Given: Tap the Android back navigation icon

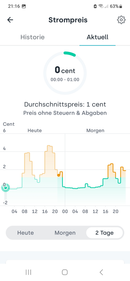Looking at the screenshot, I should tap(101, 272).
